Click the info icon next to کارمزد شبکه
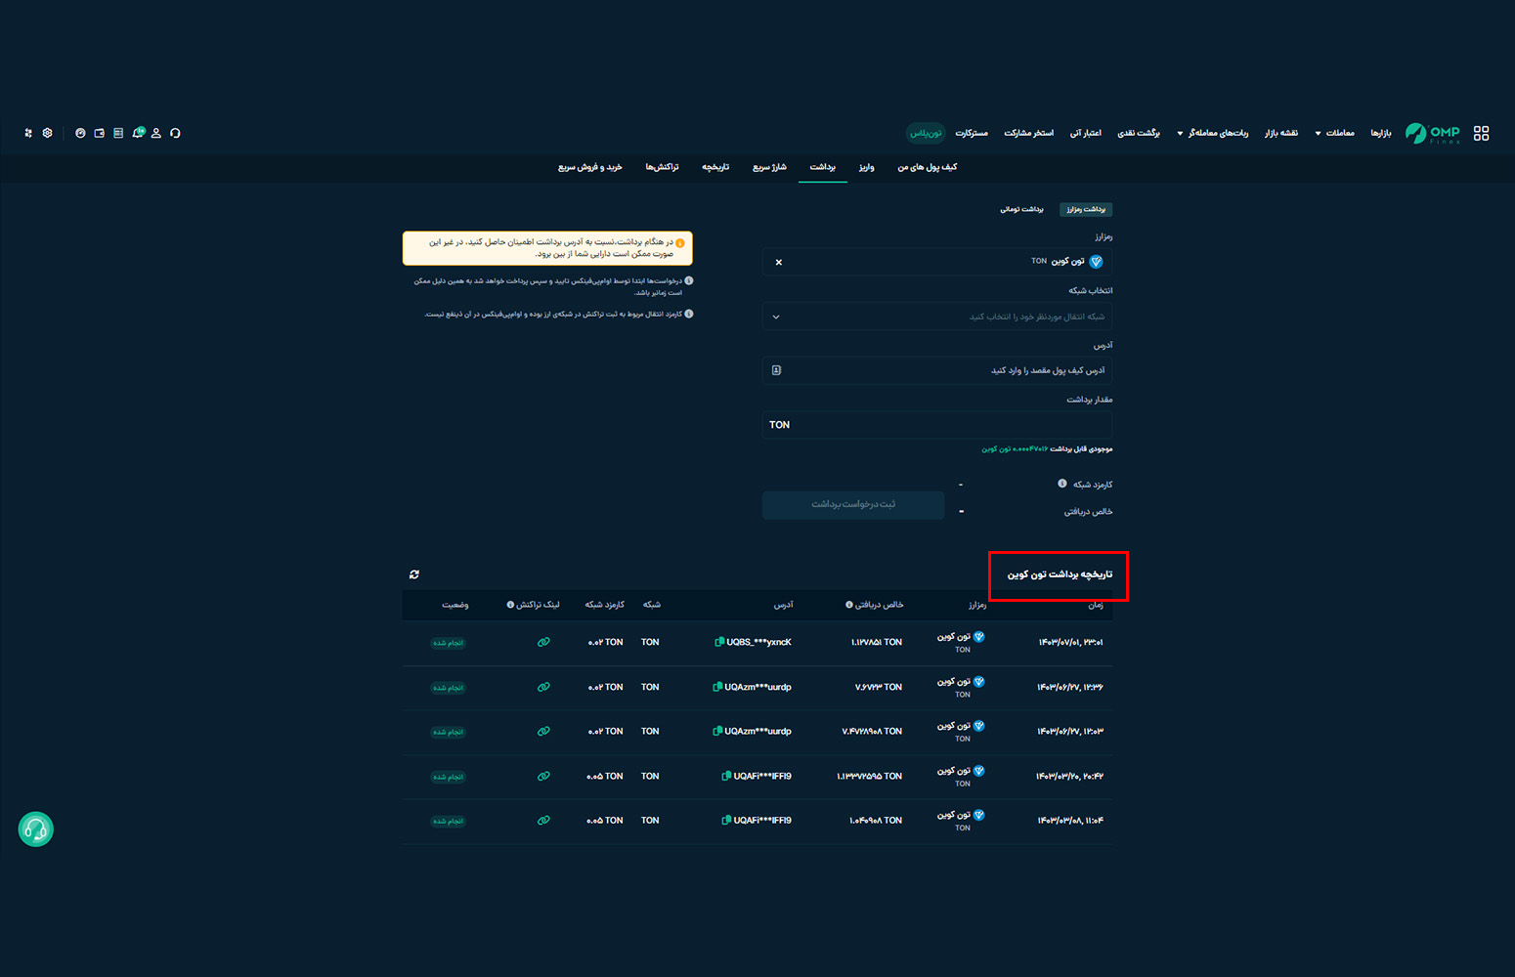This screenshot has height=977, width=1515. 1062,484
